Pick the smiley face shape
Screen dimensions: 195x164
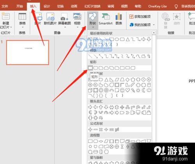(122, 90)
